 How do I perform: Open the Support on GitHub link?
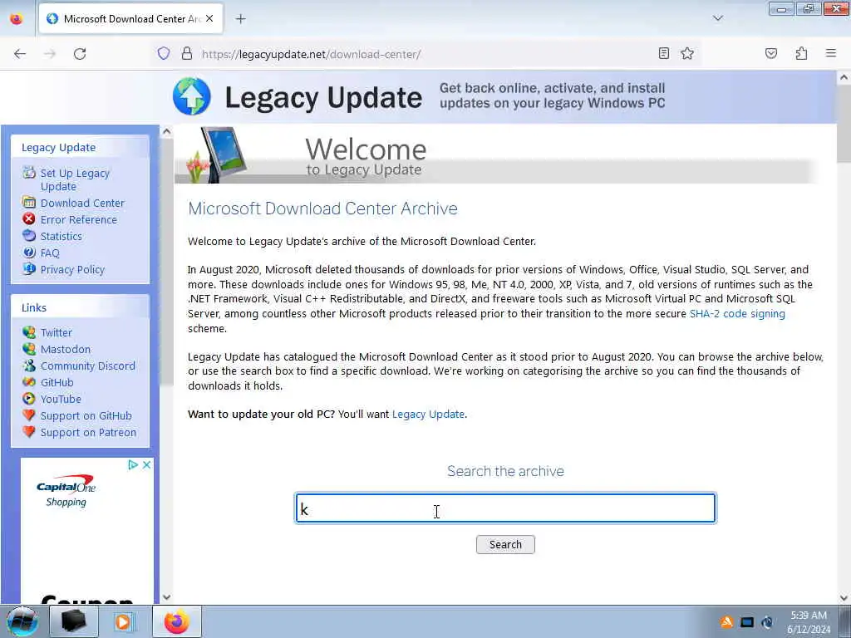coord(86,416)
